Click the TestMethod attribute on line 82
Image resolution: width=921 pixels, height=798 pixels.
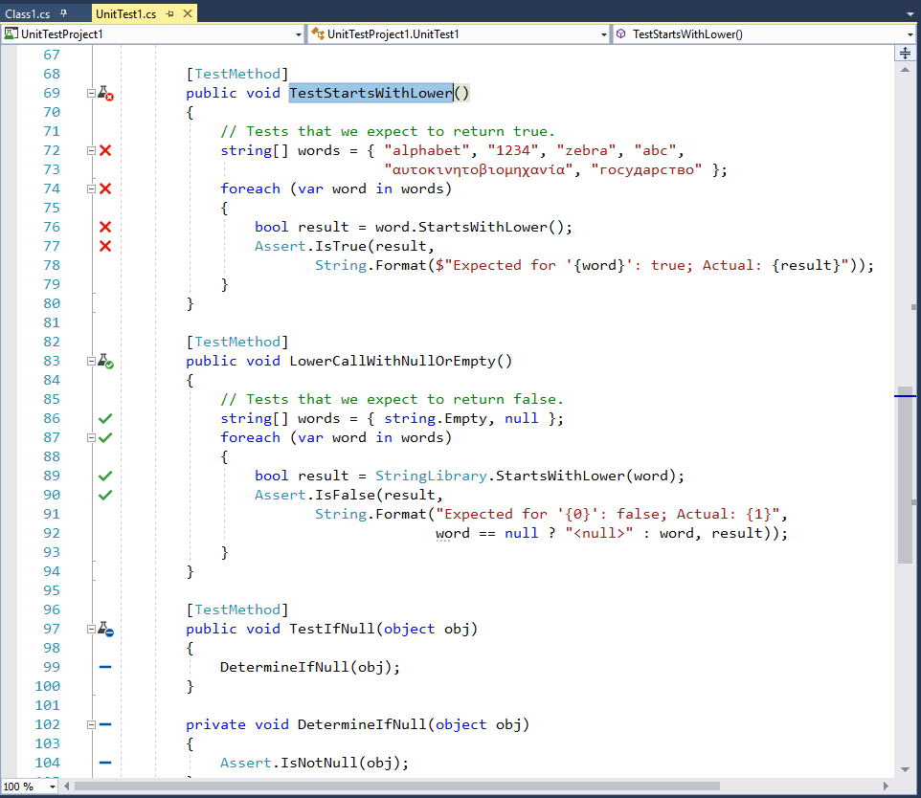pos(237,342)
